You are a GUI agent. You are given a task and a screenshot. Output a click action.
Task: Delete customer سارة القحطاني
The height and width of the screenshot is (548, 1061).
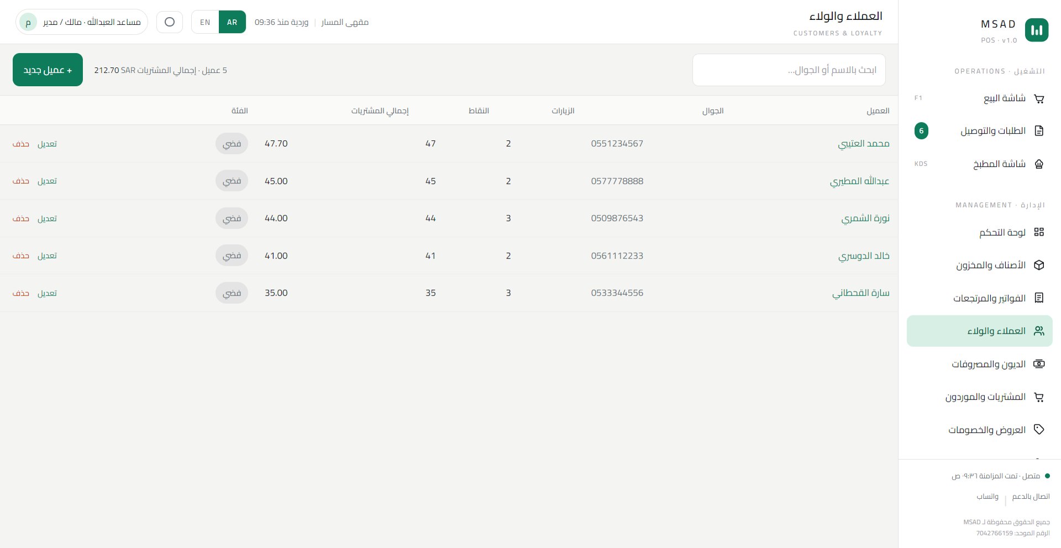(21, 293)
